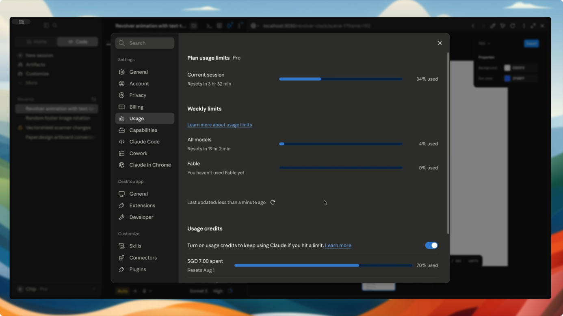Switch to the Code tab in the background window
563x316 pixels.
tap(78, 42)
